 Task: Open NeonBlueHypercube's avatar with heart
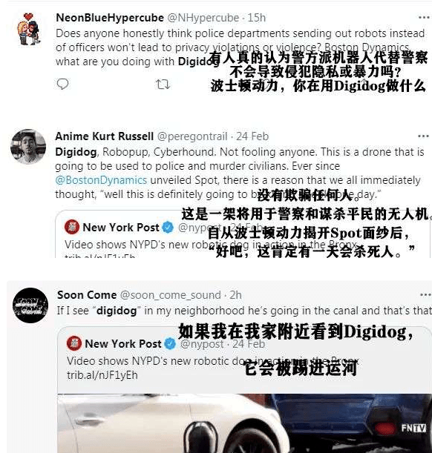[28, 29]
